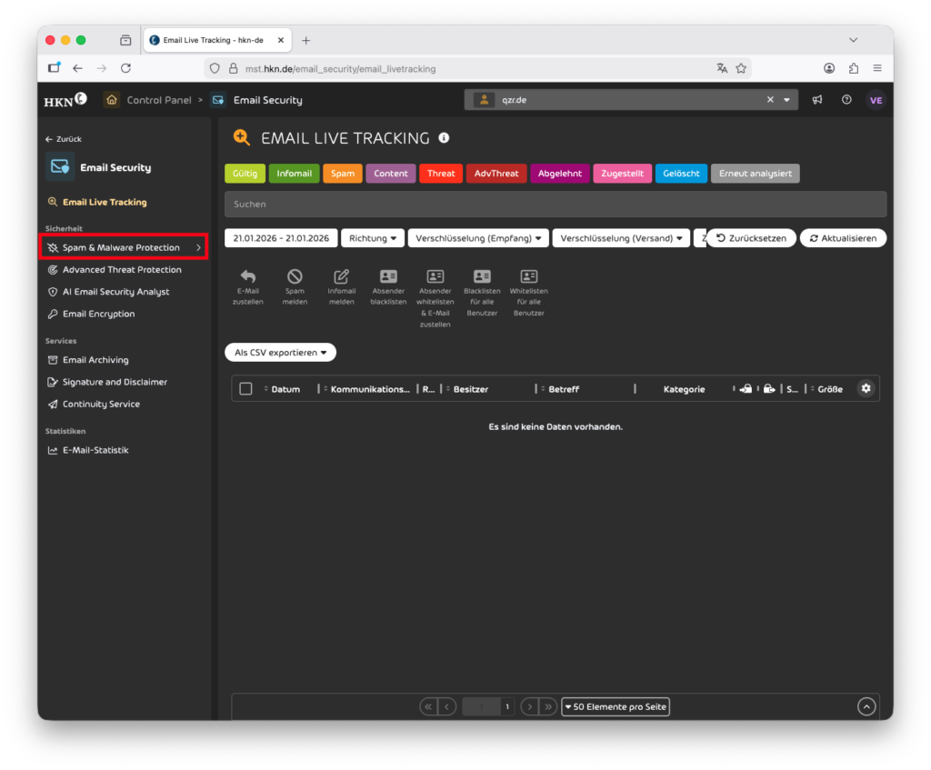Open table column settings gear
The width and height of the screenshot is (931, 770).
(866, 388)
